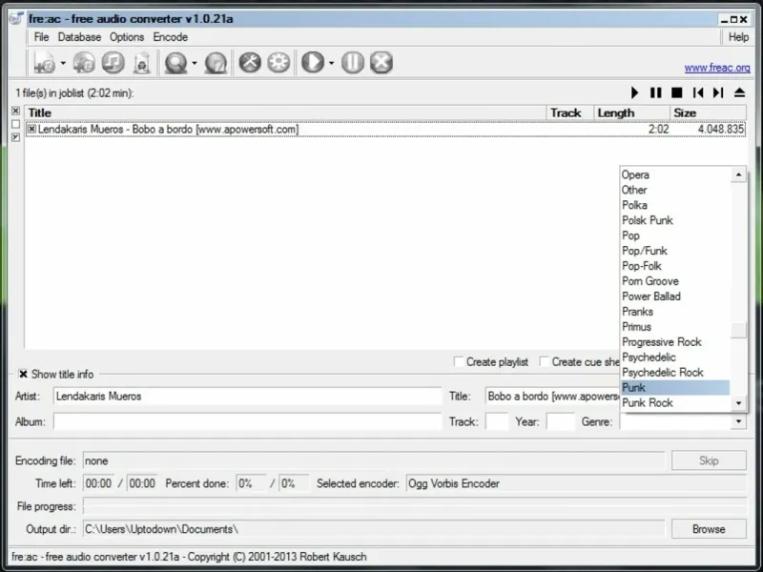Screen dimensions: 763x572
Task: Open encoder configuration gear icon
Action: (278, 63)
